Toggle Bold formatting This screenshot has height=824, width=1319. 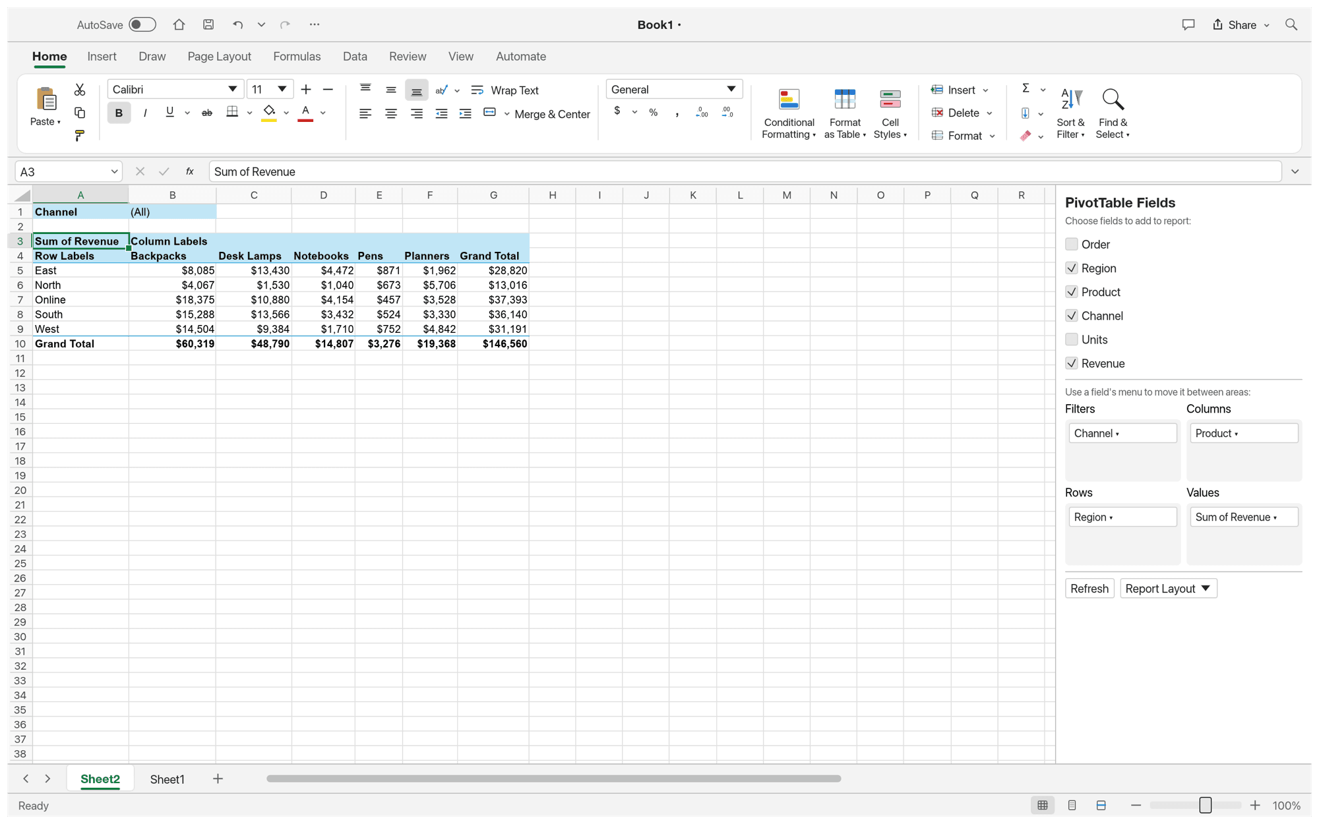coord(119,113)
